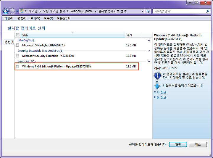Open the 도구(T) menu
The image size is (213, 158).
click(x=48, y=18)
